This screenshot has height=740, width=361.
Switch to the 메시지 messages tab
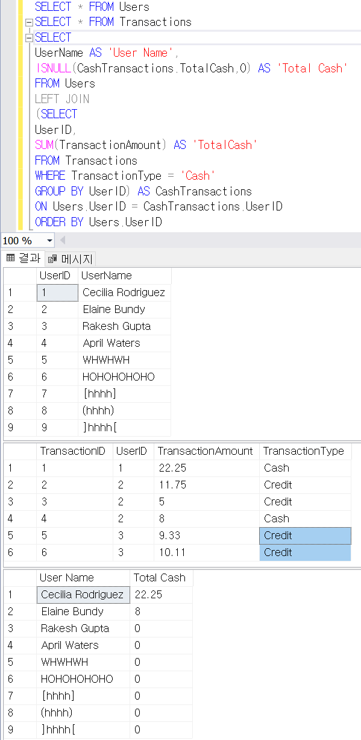tap(70, 259)
